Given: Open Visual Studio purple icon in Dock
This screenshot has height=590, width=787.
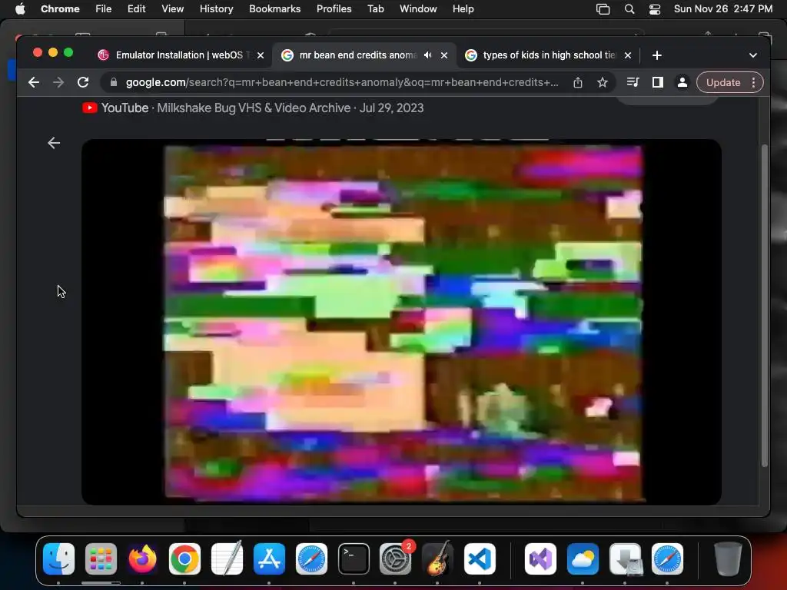Looking at the screenshot, I should [x=540, y=559].
